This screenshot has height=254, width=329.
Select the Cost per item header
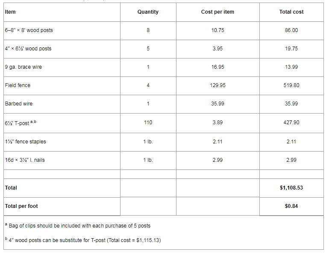click(x=217, y=12)
